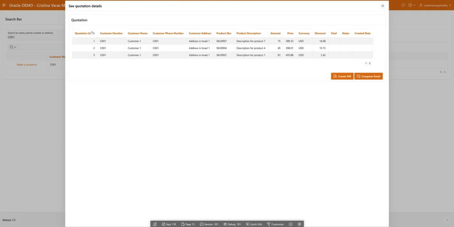Close the quotation details dialog
The image size is (454, 227).
(x=383, y=6)
